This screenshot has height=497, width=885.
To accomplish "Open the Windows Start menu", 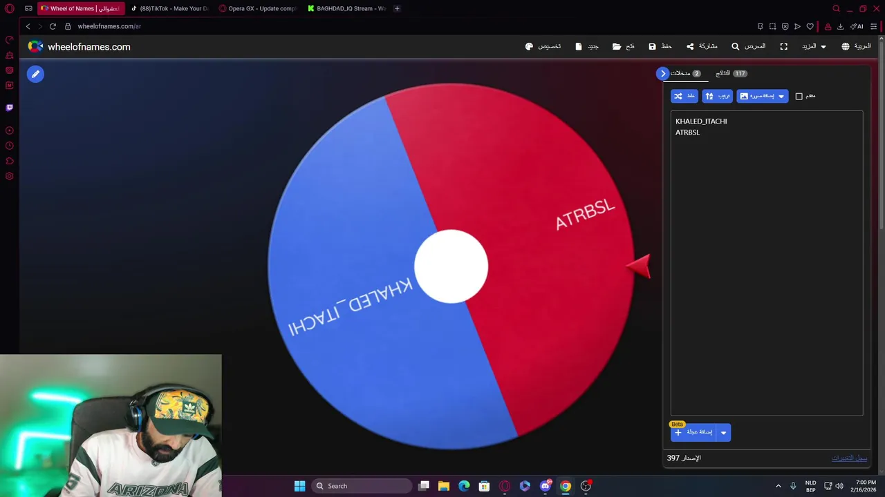I will coord(299,486).
